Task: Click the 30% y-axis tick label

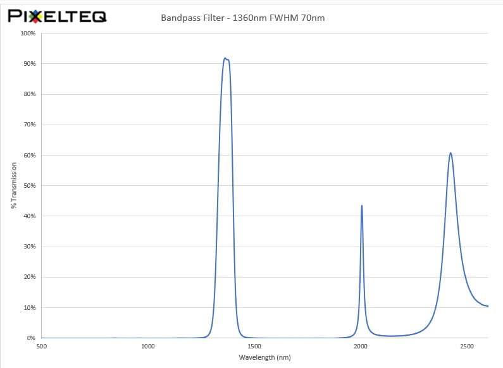Action: coord(29,247)
